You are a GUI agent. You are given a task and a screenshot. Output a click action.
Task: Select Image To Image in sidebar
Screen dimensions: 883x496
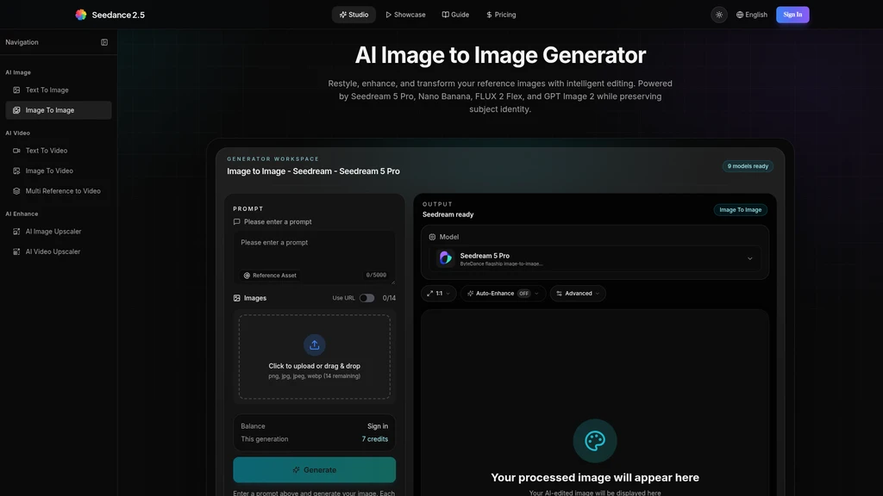(59, 110)
